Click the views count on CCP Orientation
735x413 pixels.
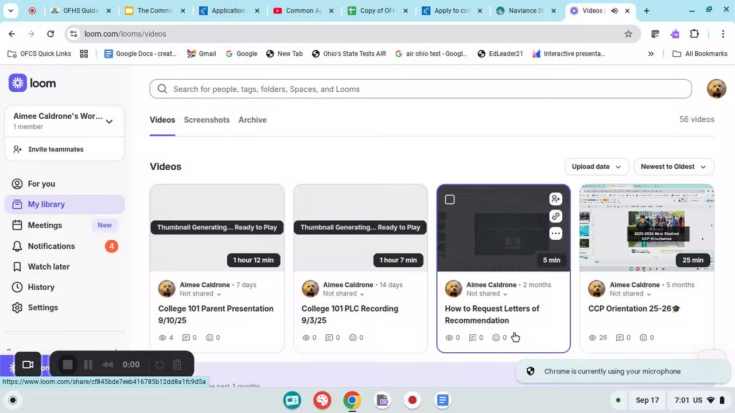point(603,338)
